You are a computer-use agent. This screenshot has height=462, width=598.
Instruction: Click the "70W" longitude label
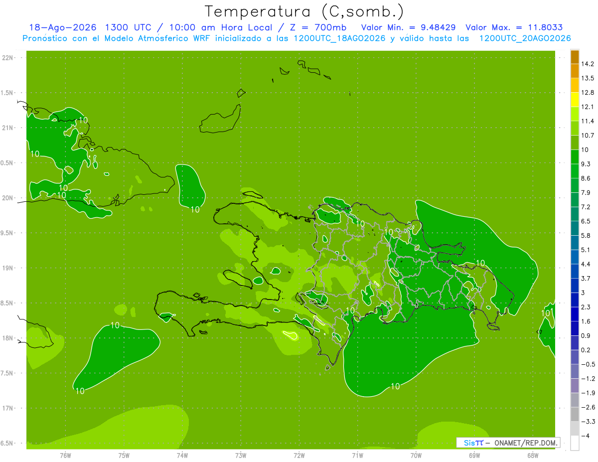click(x=416, y=456)
